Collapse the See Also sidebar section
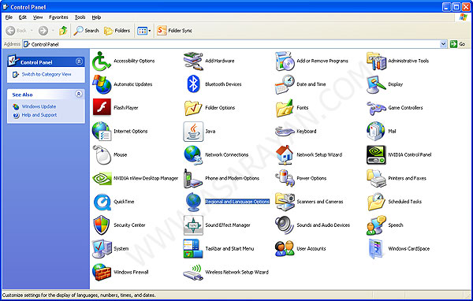Image resolution: width=473 pixels, height=301 pixels. point(79,94)
